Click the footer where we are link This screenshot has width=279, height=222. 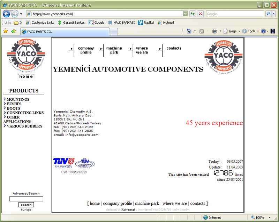tap(175, 203)
